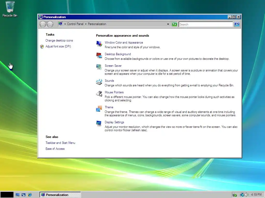The height and width of the screenshot is (198, 265).
Task: Click the 4:19 PM clock
Action: 256,195
